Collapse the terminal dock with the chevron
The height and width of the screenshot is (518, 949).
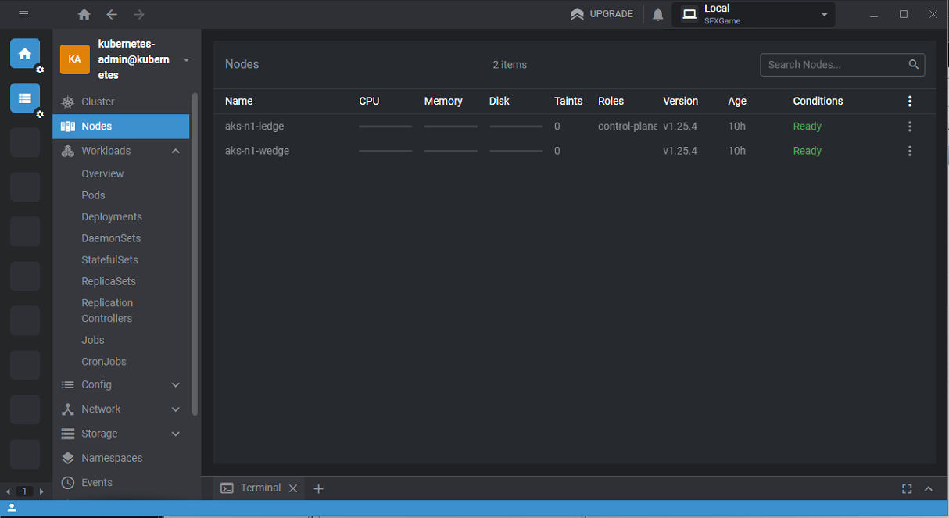[x=928, y=488]
